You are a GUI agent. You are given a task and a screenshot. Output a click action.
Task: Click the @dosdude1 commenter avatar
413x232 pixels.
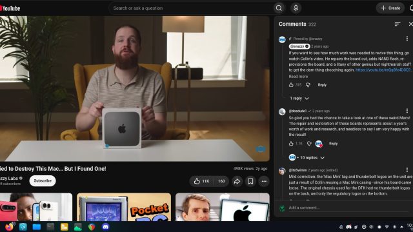282,111
